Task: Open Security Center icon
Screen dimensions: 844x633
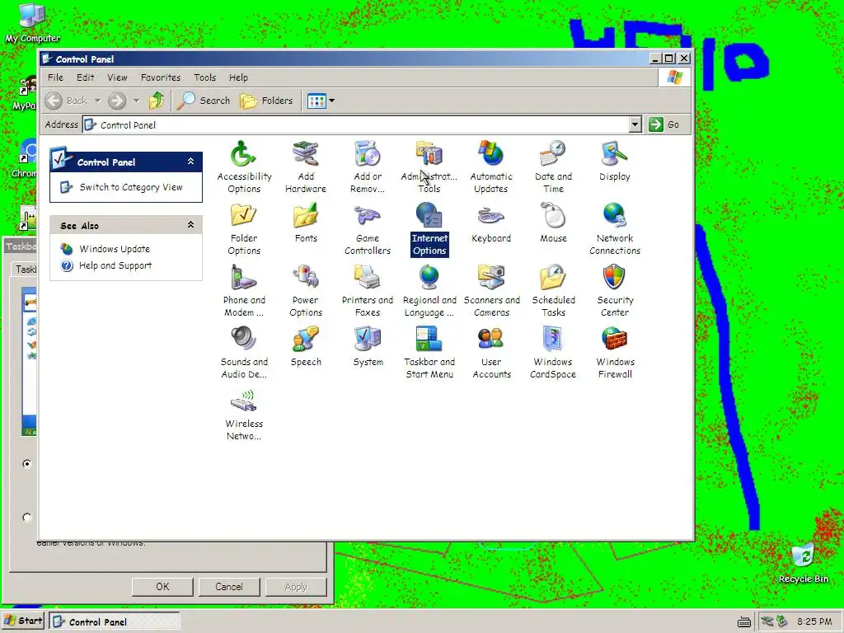Action: 615,291
